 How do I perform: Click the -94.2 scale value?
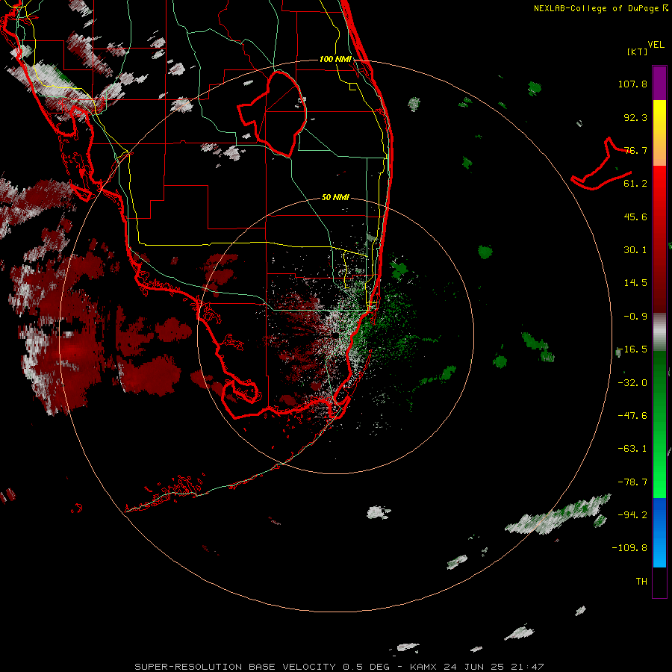[x=632, y=514]
